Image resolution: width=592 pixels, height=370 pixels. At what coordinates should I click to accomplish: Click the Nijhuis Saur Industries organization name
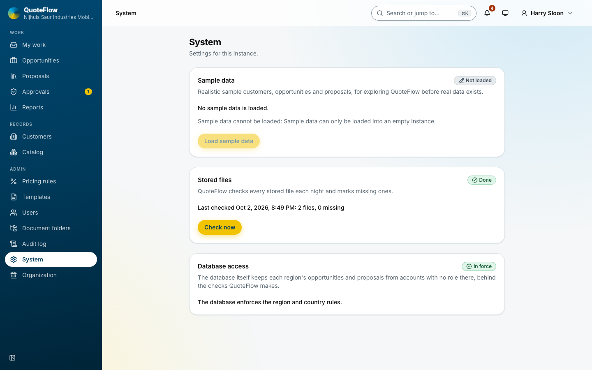click(x=58, y=17)
